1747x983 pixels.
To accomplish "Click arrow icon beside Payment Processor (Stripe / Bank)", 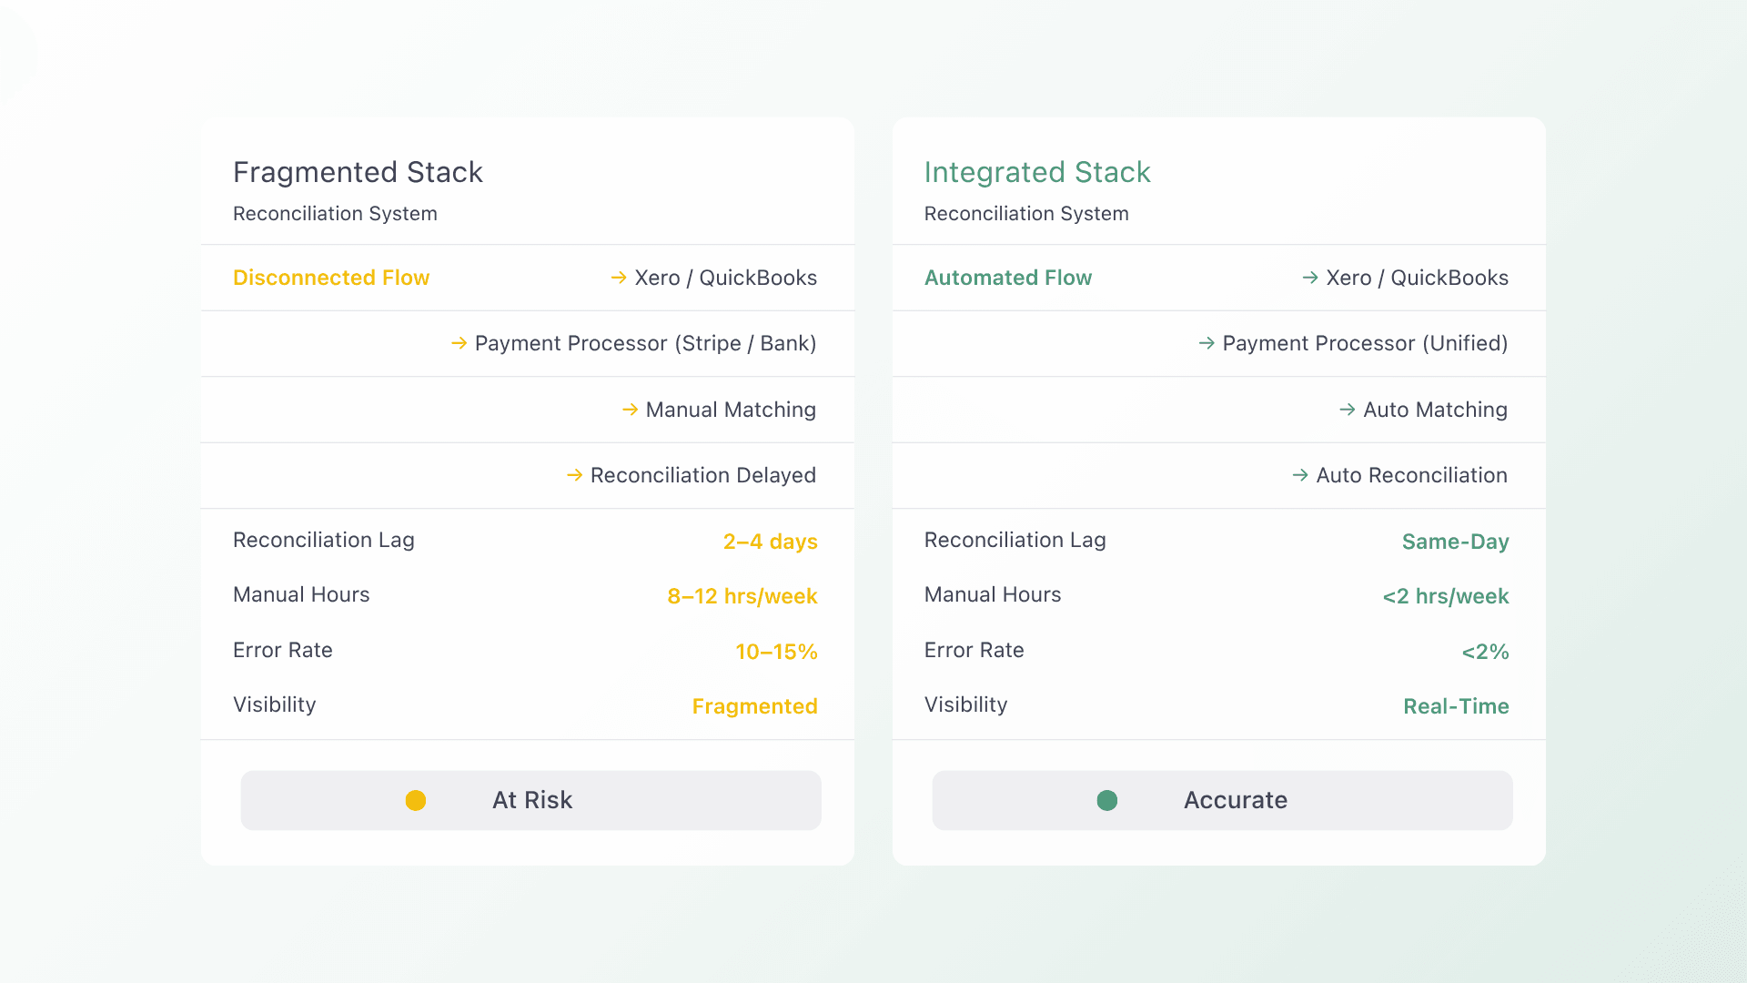I will coord(459,343).
